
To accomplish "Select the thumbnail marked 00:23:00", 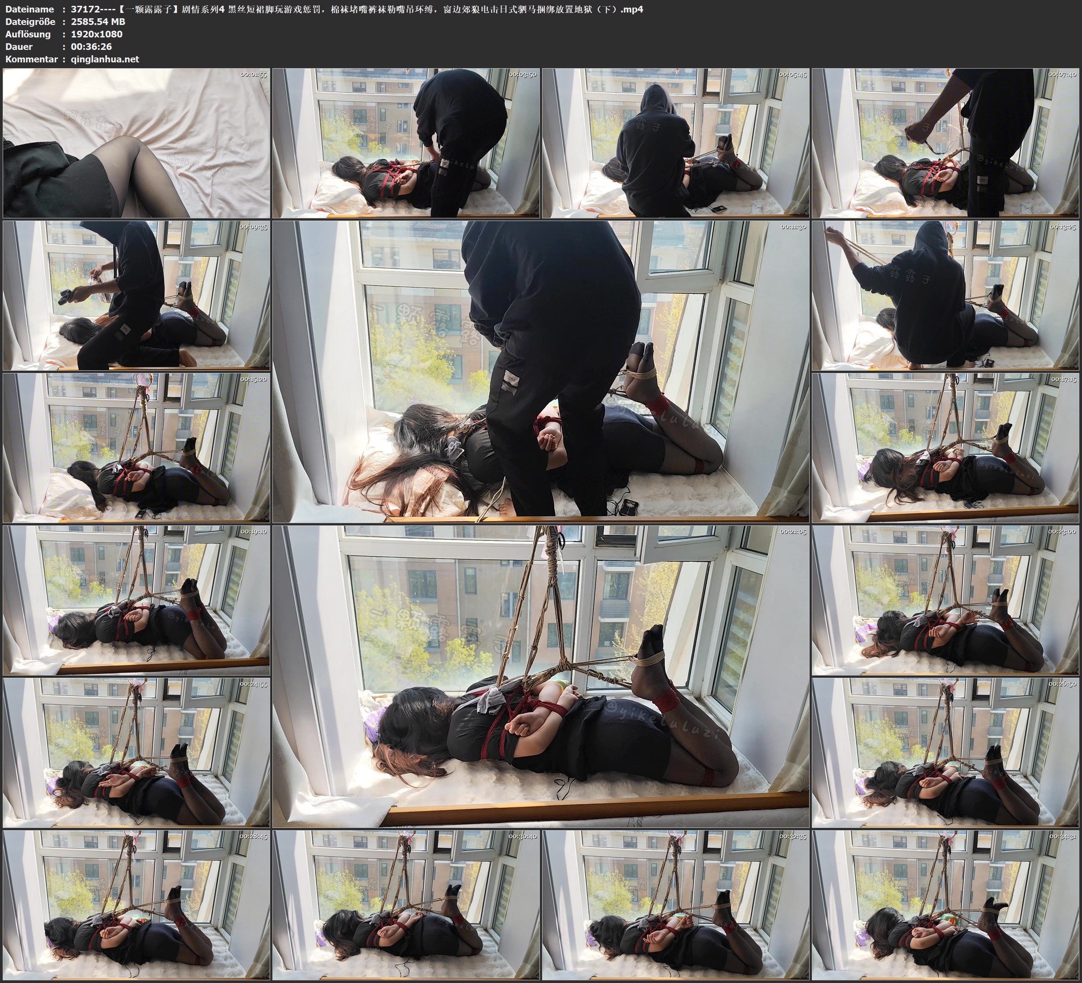I will pos(946,600).
